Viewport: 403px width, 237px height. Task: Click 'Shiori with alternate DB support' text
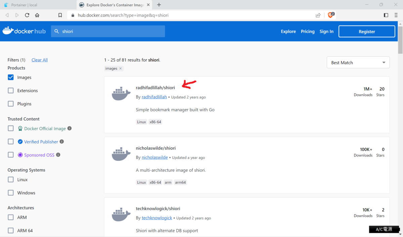click(x=167, y=231)
